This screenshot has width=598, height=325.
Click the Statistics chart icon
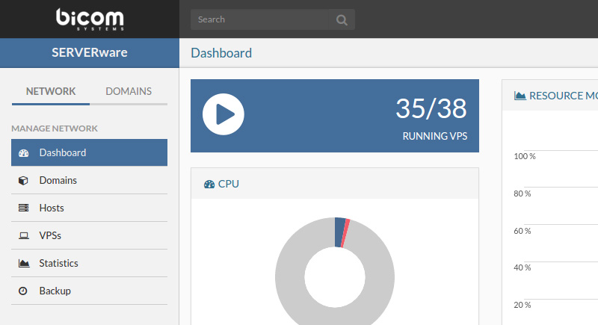(x=23, y=264)
